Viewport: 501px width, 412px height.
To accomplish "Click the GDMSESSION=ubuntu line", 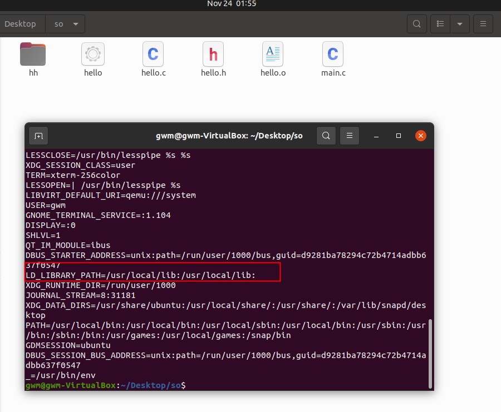I will (x=68, y=345).
